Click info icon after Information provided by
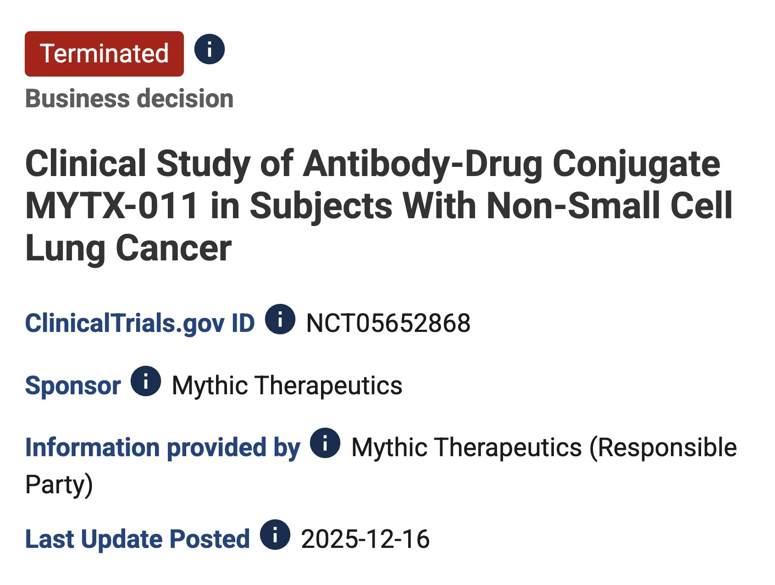Image resolution: width=775 pixels, height=585 pixels. [x=325, y=443]
